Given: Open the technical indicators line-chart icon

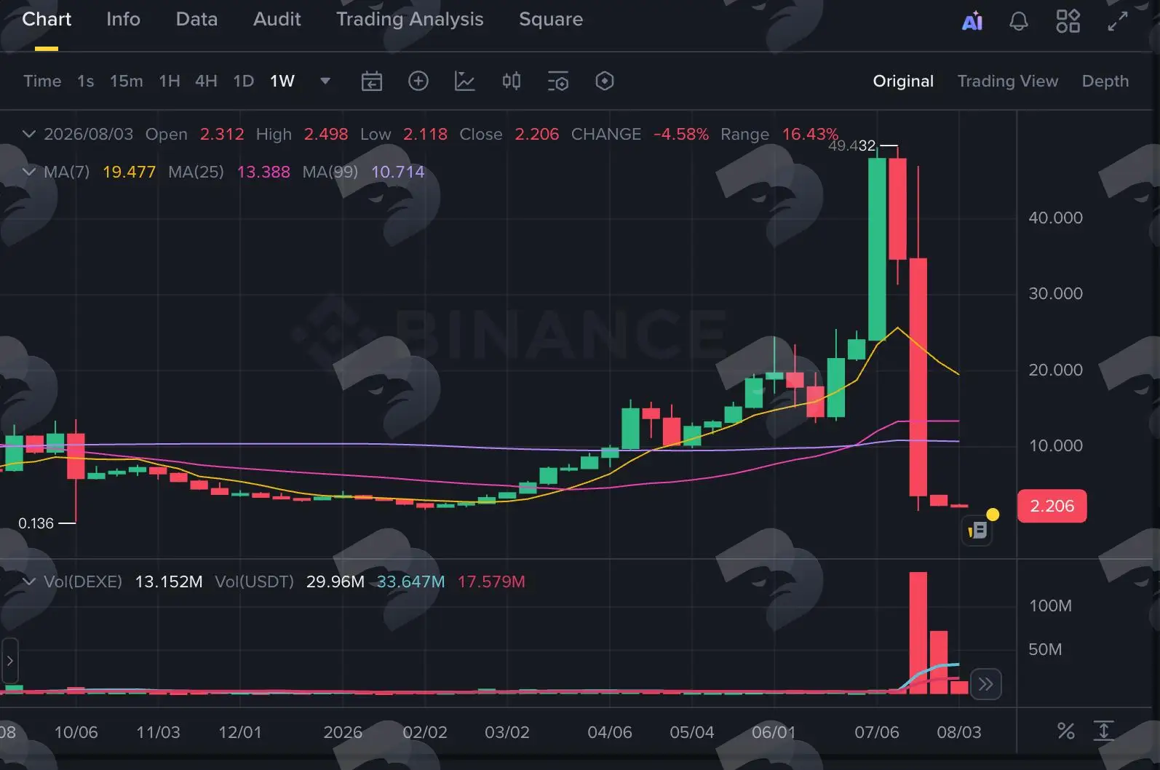Looking at the screenshot, I should [x=465, y=81].
